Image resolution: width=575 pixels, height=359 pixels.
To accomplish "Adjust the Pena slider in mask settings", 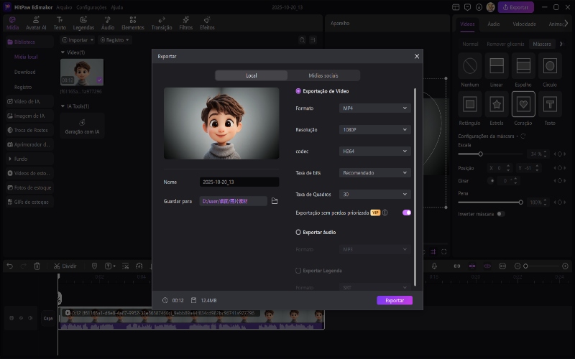I will [x=521, y=202].
